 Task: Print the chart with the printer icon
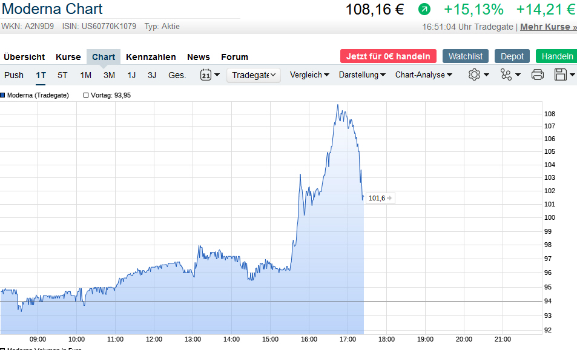point(538,74)
